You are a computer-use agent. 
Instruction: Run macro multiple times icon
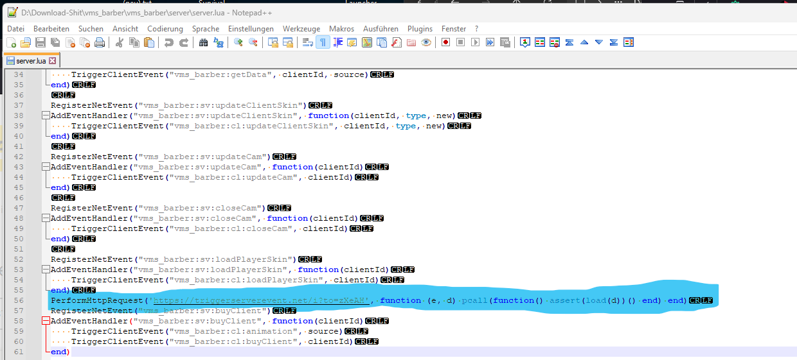pyautogui.click(x=490, y=42)
